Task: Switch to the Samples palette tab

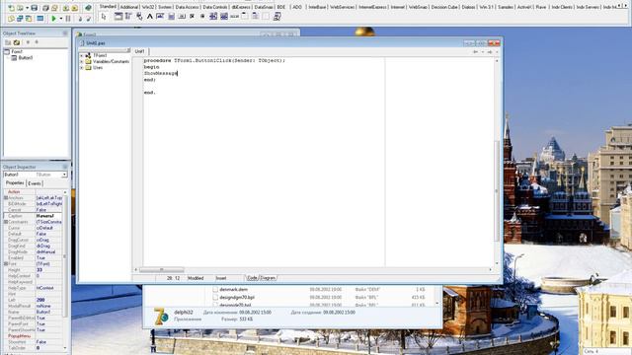Action: click(x=505, y=7)
